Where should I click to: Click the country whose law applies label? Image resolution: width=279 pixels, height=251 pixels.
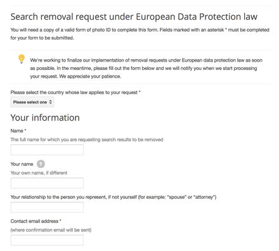pyautogui.click(x=75, y=92)
